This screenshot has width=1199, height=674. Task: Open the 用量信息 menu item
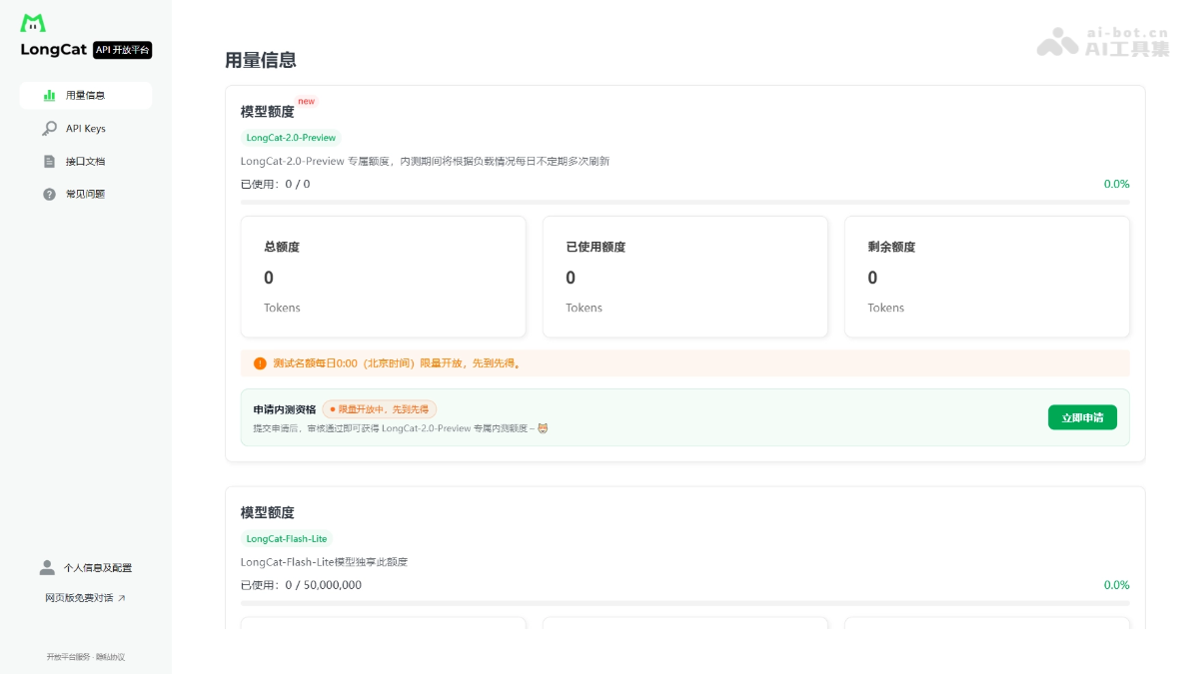(x=85, y=96)
